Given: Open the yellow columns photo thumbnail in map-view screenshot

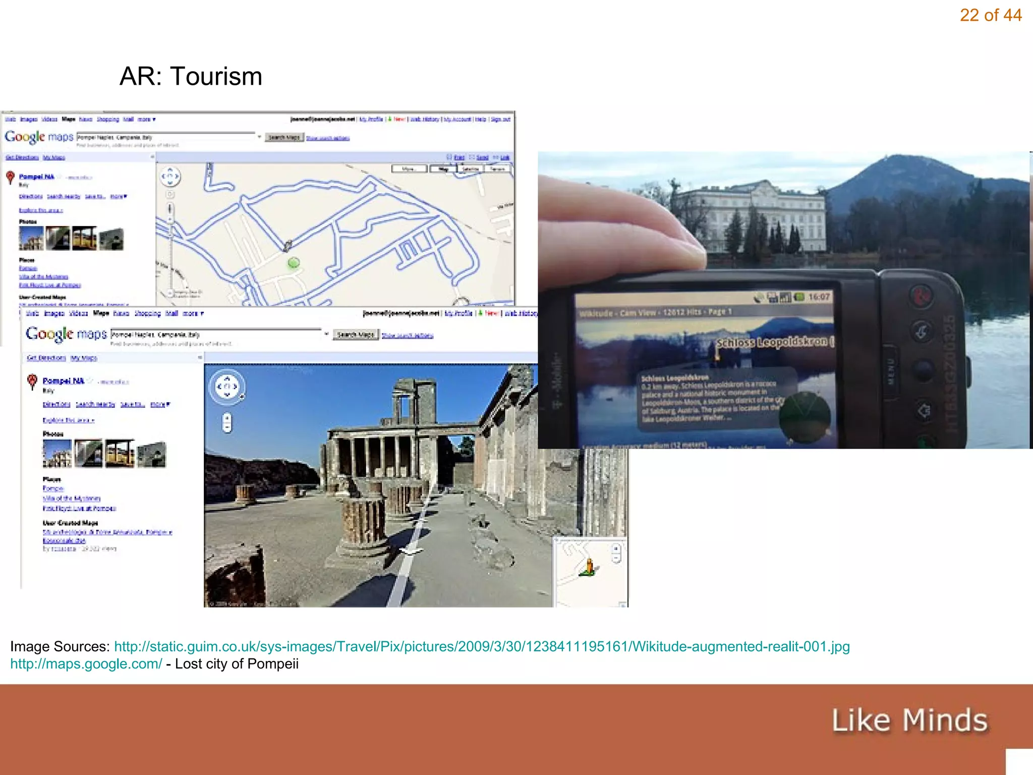Looking at the screenshot, I should click(x=84, y=238).
